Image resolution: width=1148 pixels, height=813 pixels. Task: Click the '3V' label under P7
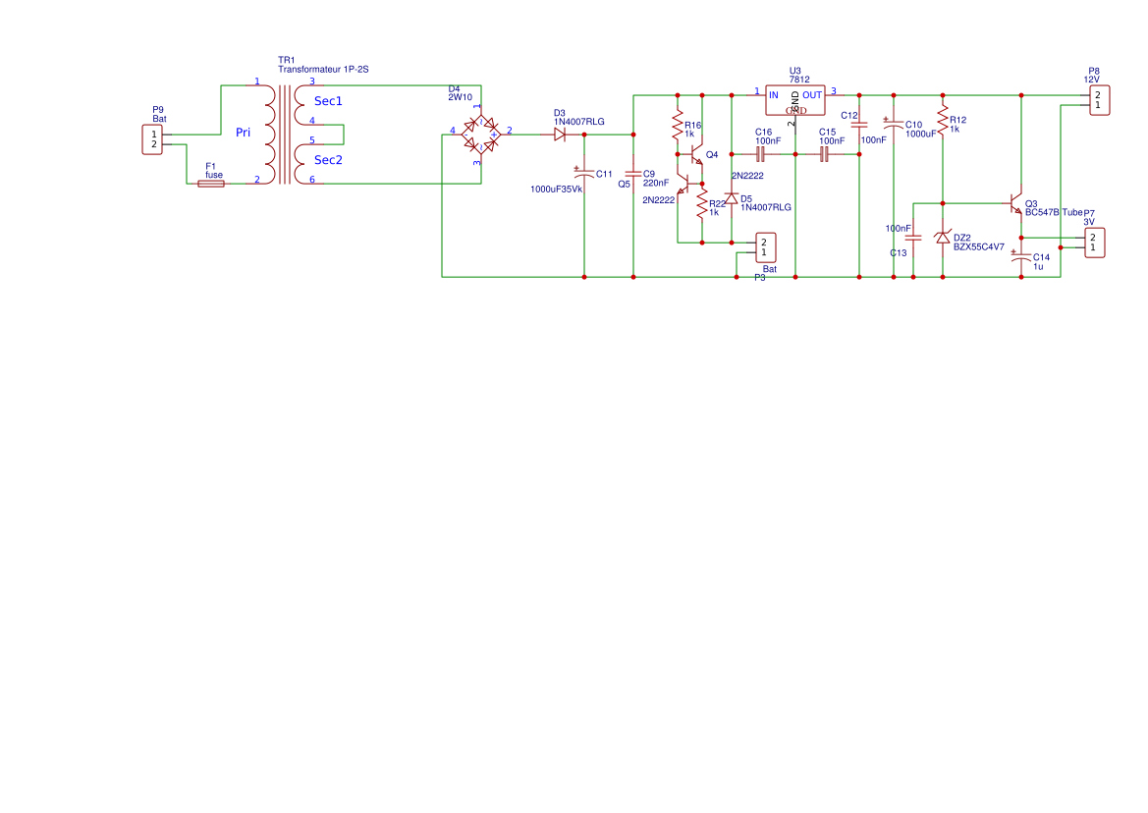click(1089, 223)
